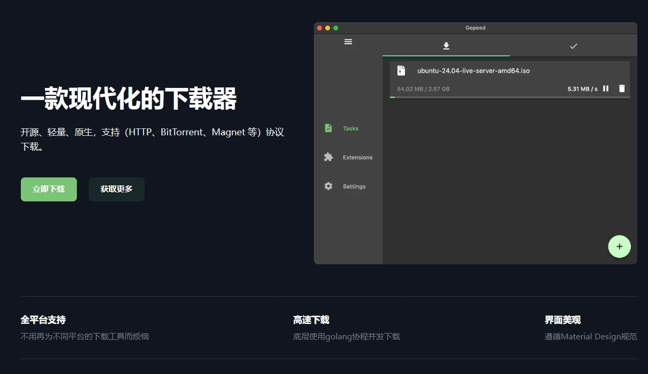Click the Extensions puzzle icon
This screenshot has height=374, width=648.
[x=328, y=157]
